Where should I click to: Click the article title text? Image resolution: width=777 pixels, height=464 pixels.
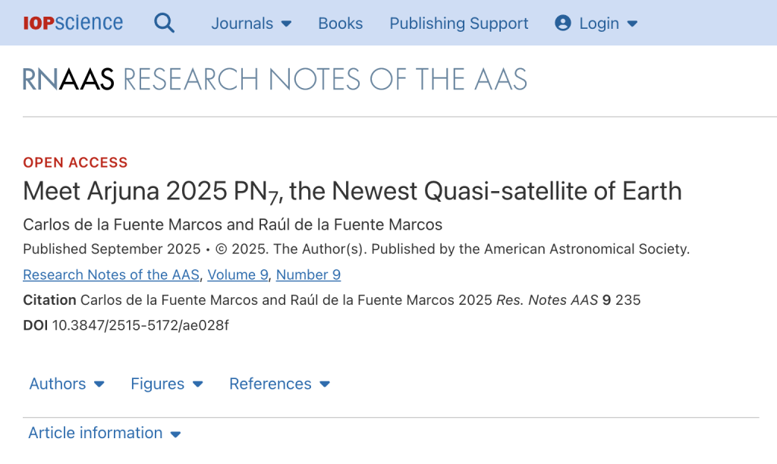pos(352,191)
